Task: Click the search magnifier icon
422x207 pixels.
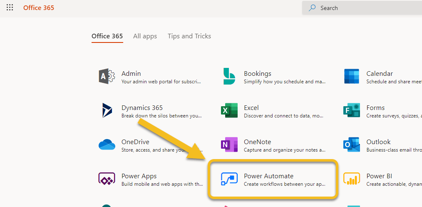Action: 312,8
